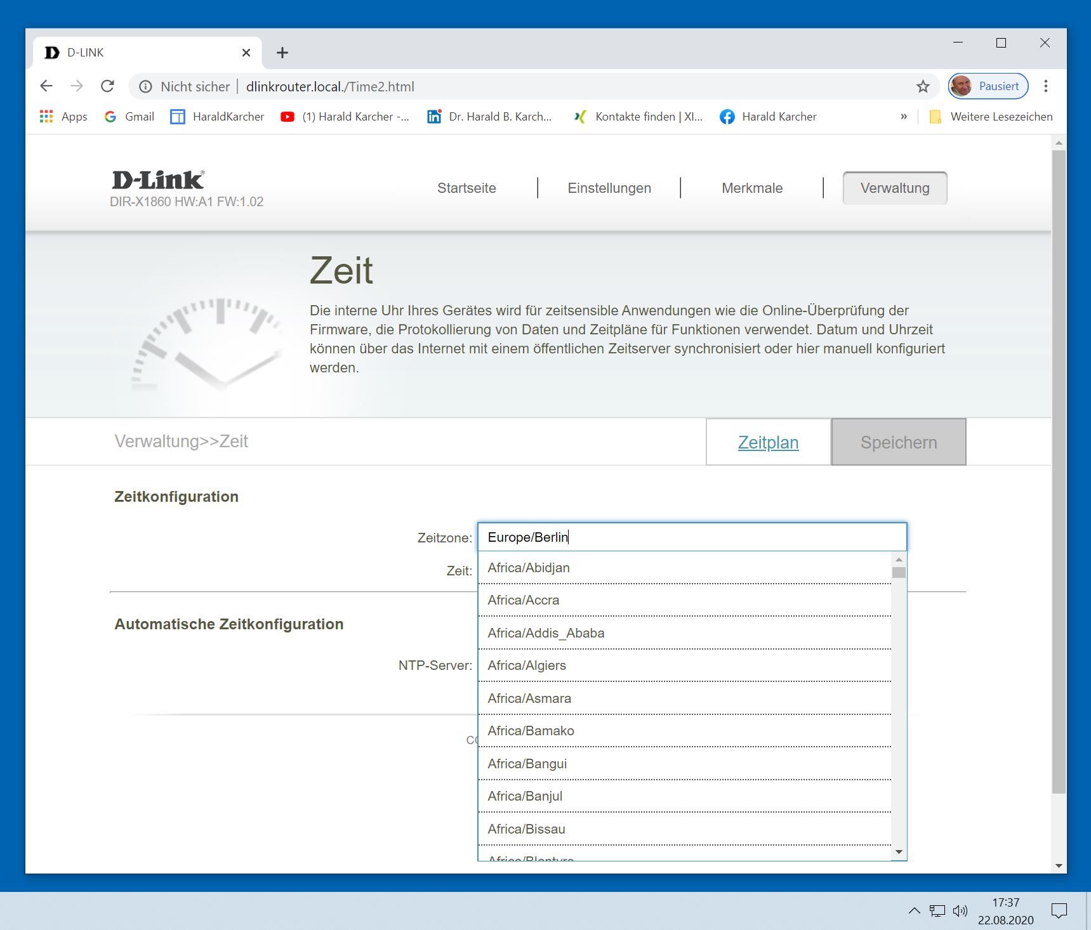The image size is (1091, 930).
Task: Show hidden system tray icons
Action: [x=914, y=911]
